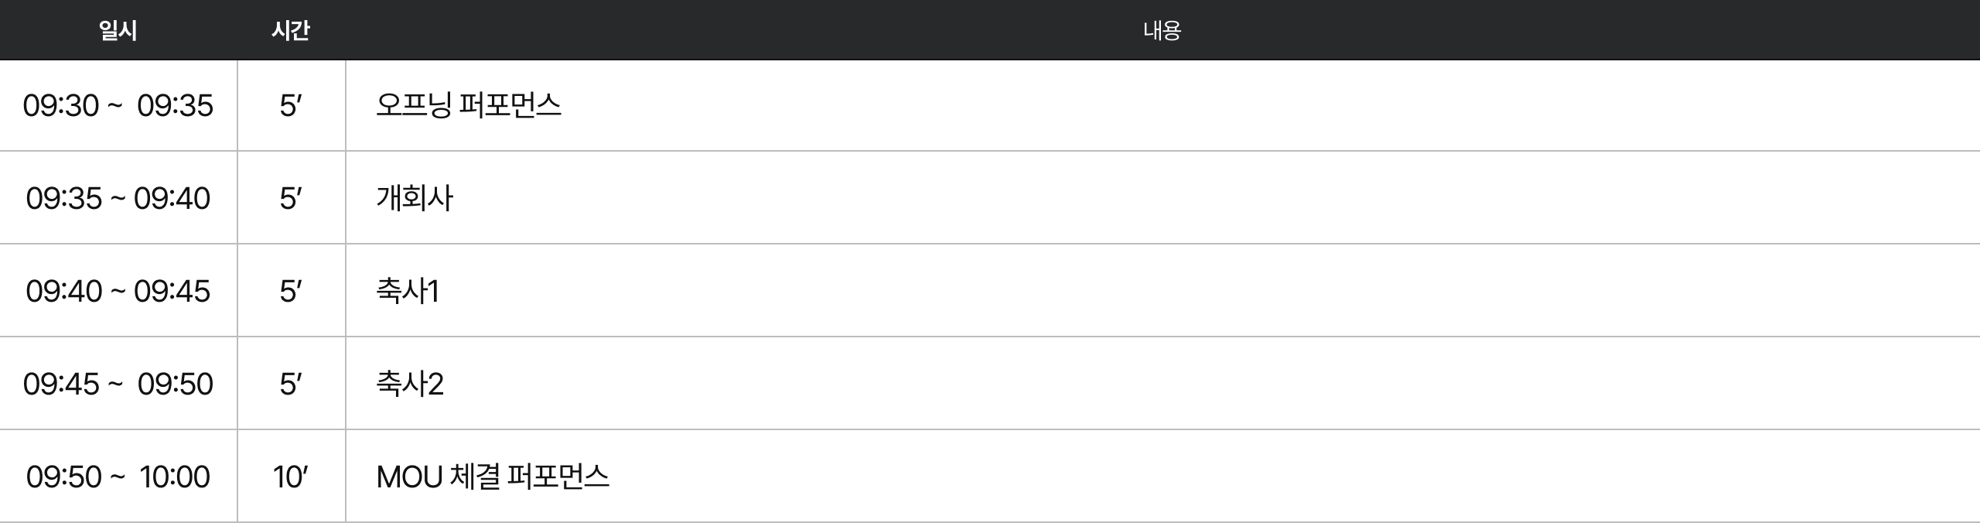Click the 10:00 end time
Screen dimensions: 1980x523
[x=175, y=477]
